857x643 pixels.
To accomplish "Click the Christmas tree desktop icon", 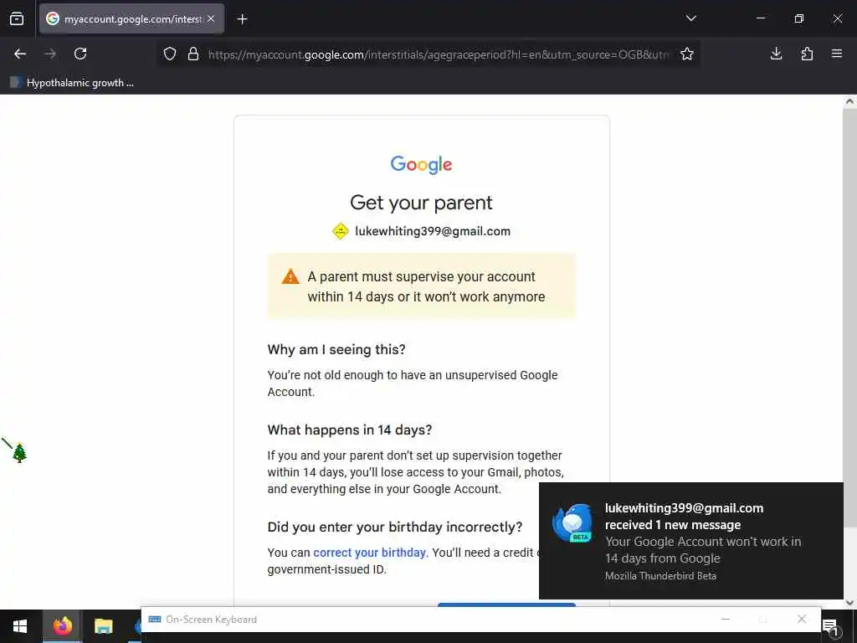I will (x=20, y=453).
